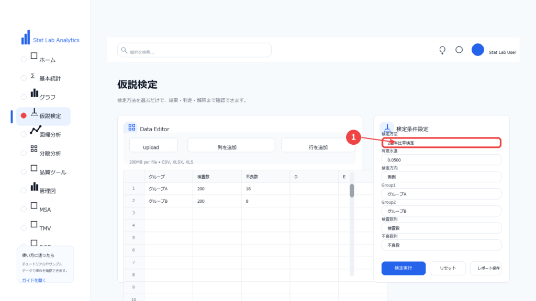Click the Data Editor grid icon
Viewport: 536px width, 301px height.
click(x=131, y=128)
